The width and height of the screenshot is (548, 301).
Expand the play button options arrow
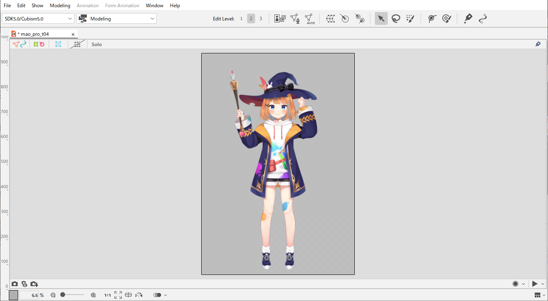point(543,284)
